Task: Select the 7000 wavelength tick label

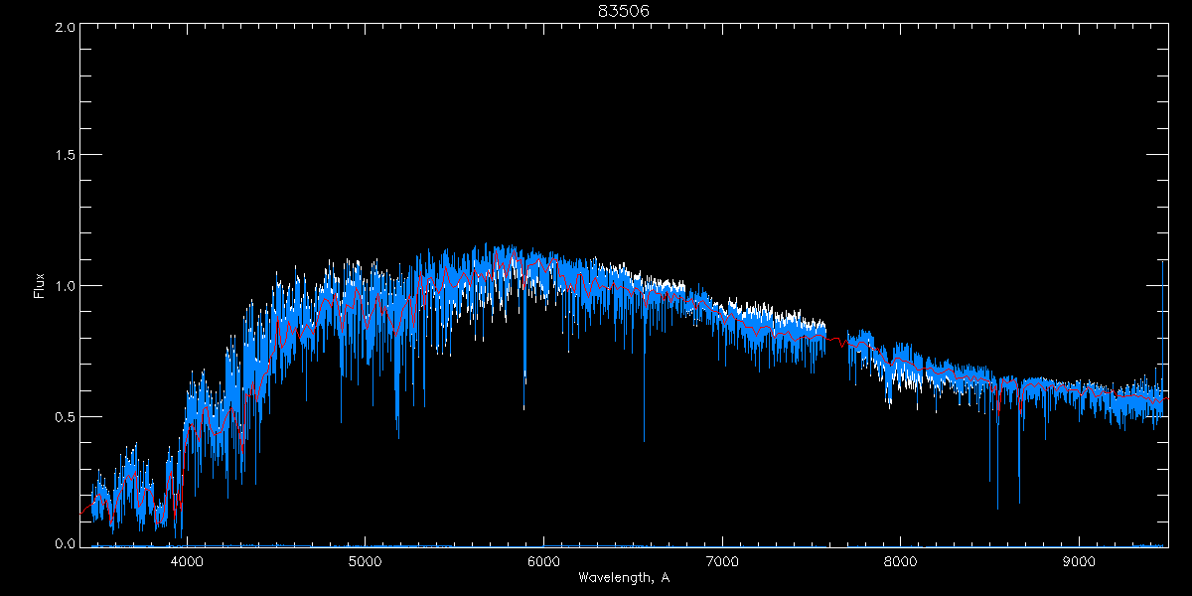Action: [x=722, y=560]
